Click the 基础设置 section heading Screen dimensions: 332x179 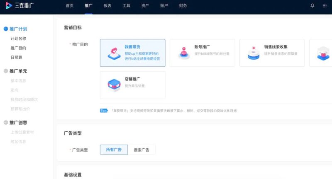coord(73,175)
